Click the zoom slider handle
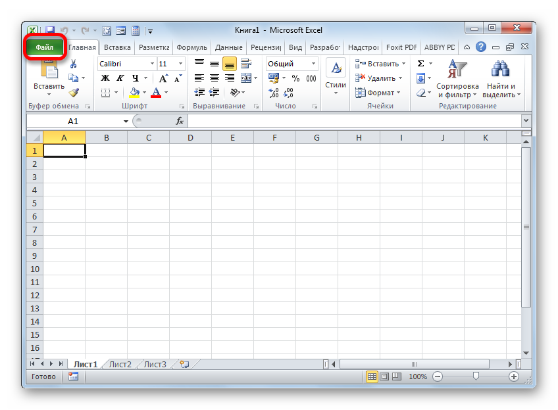The height and width of the screenshot is (410, 558). coord(476,377)
